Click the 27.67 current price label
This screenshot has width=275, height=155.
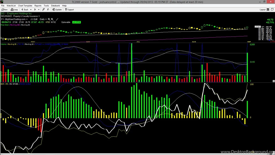257,27
